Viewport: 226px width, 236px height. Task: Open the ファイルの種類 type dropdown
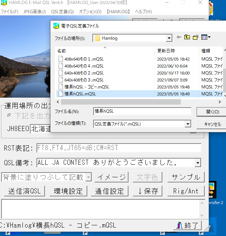188,124
